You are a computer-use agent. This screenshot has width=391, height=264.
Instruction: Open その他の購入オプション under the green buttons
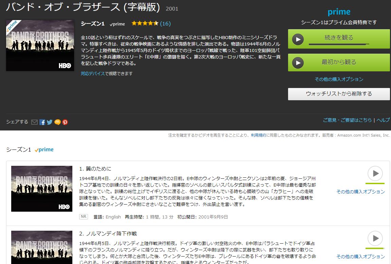click(339, 79)
